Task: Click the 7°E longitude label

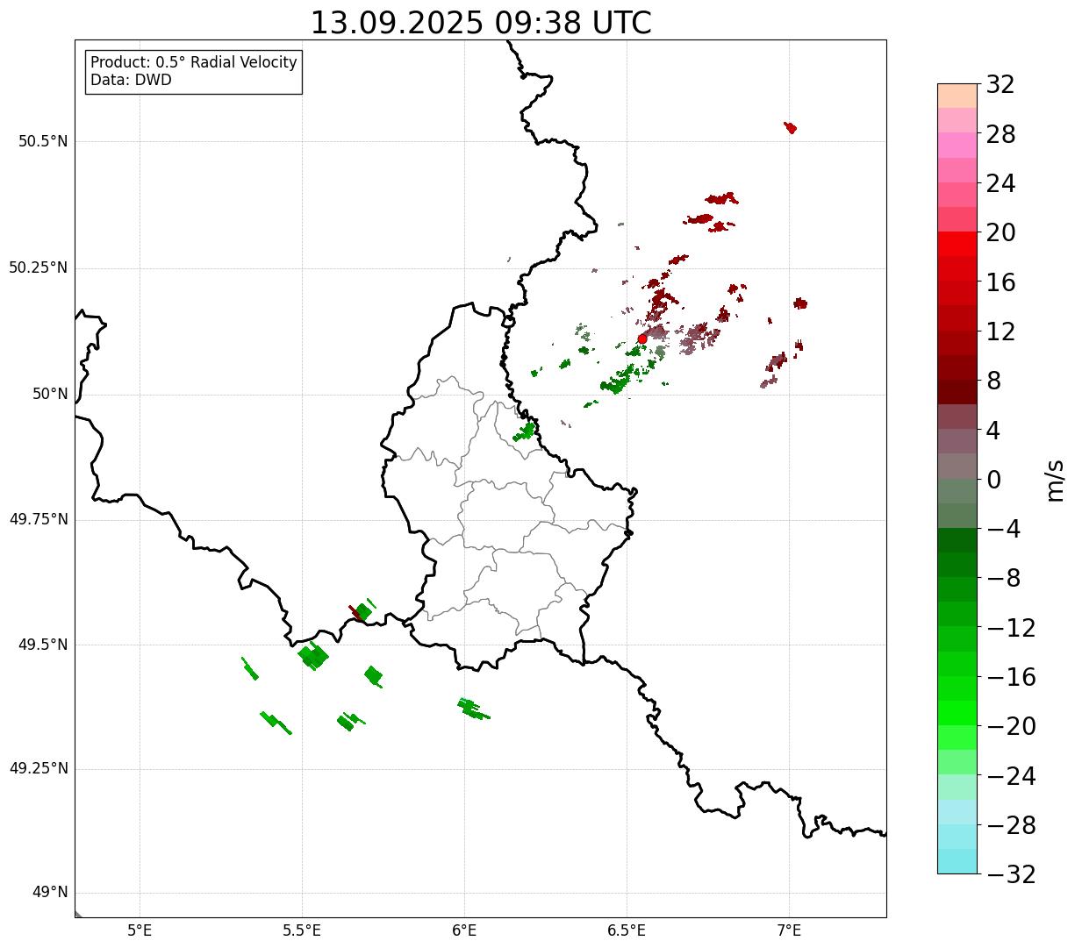Action: pyautogui.click(x=789, y=931)
